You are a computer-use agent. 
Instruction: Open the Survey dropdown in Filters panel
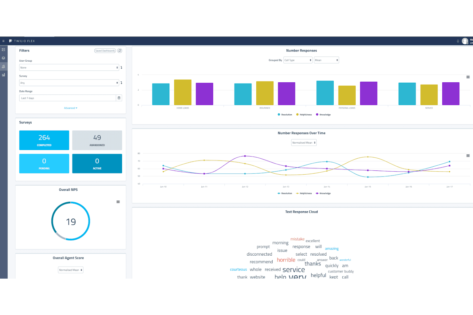tap(69, 83)
